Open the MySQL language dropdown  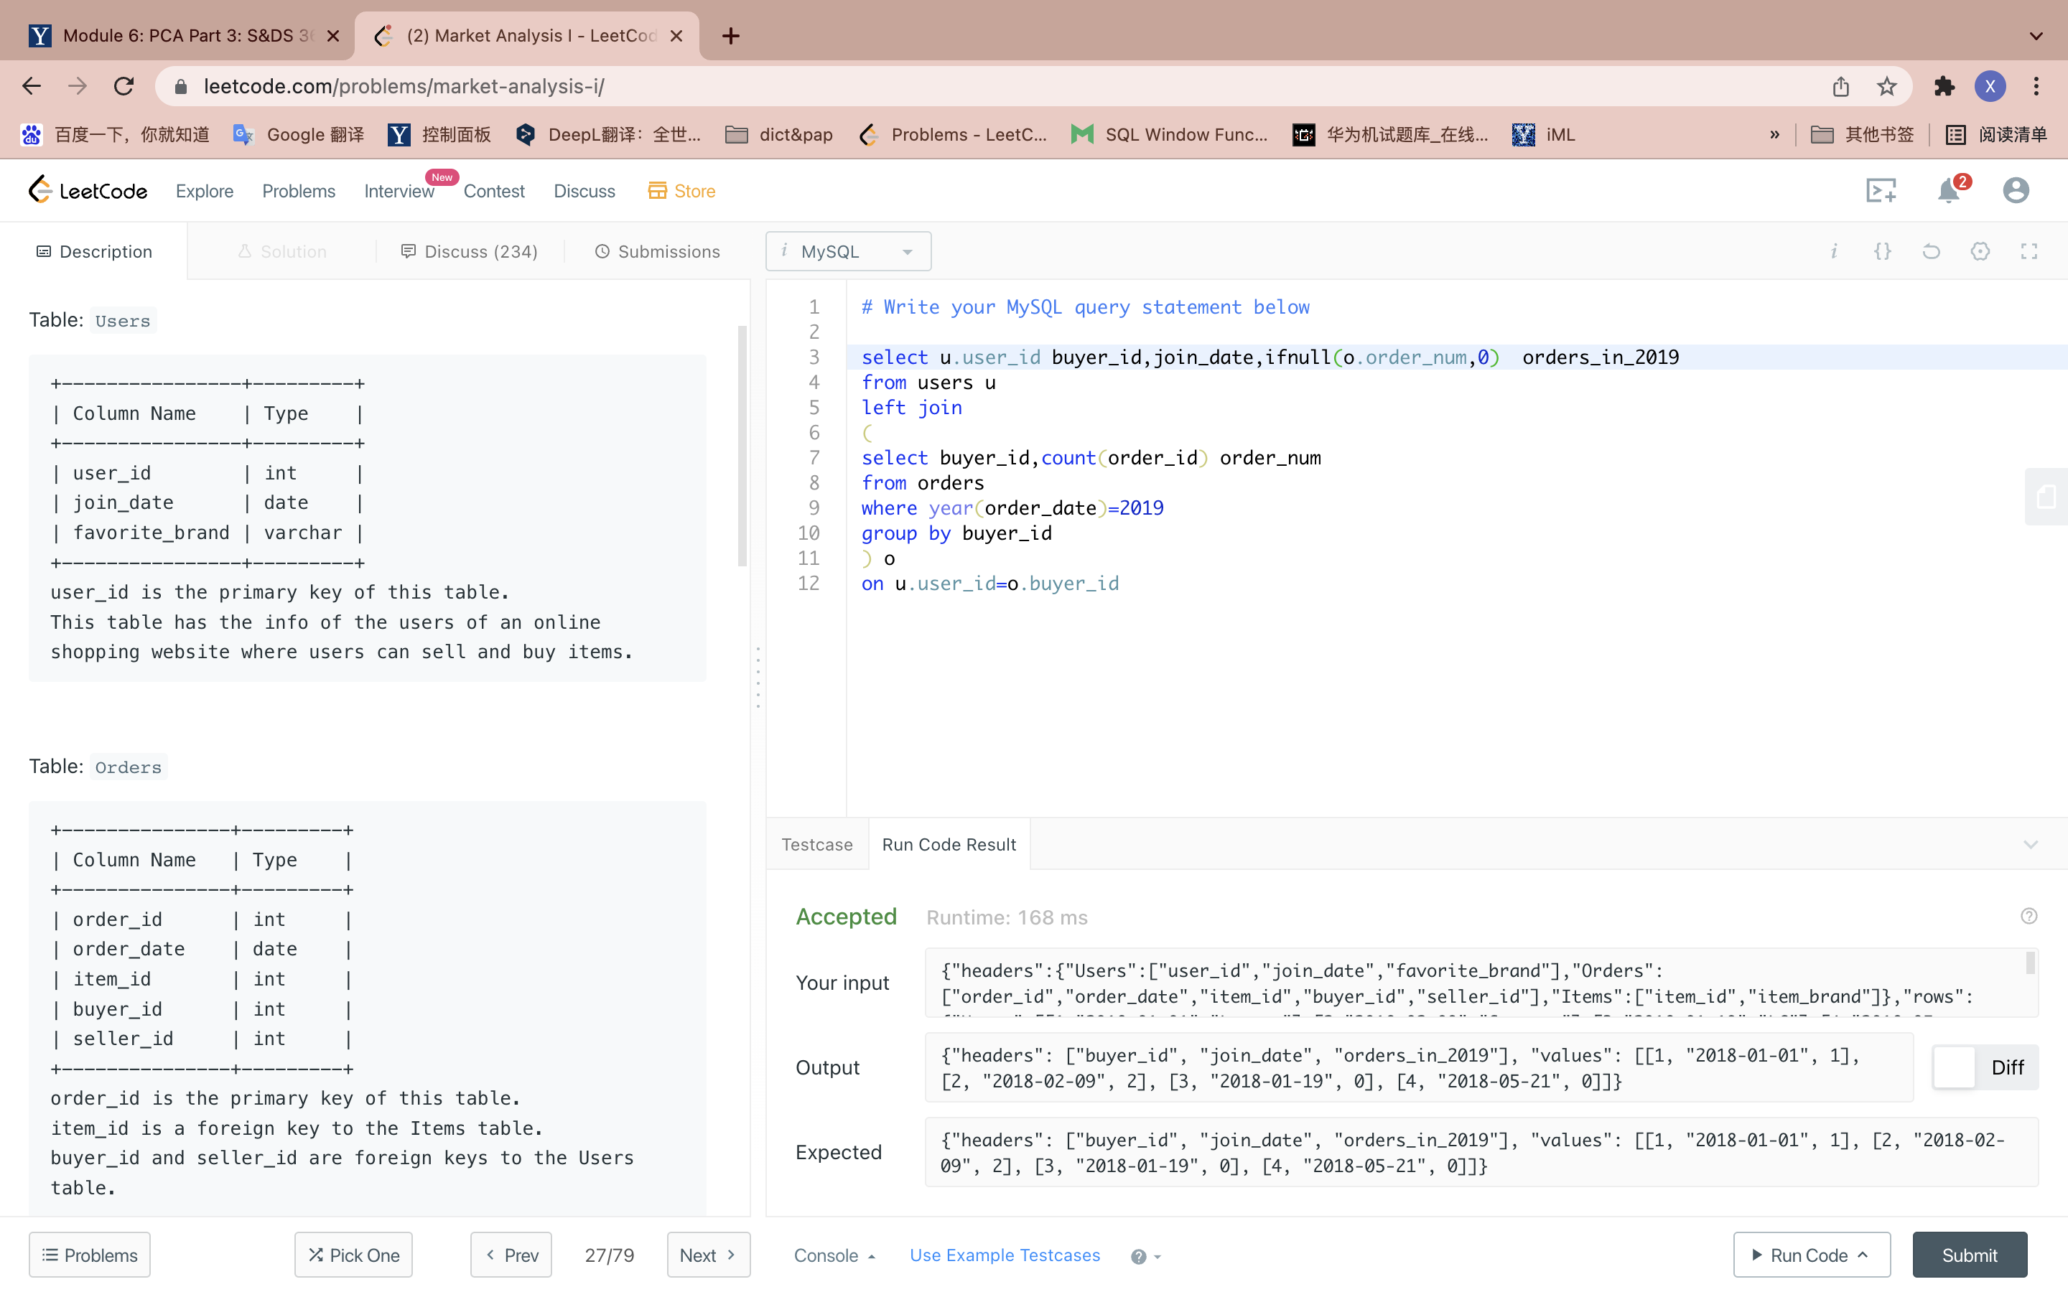coord(848,251)
